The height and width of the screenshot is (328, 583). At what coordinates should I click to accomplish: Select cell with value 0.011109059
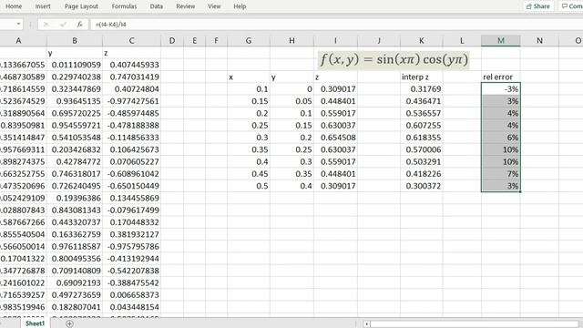click(x=75, y=65)
